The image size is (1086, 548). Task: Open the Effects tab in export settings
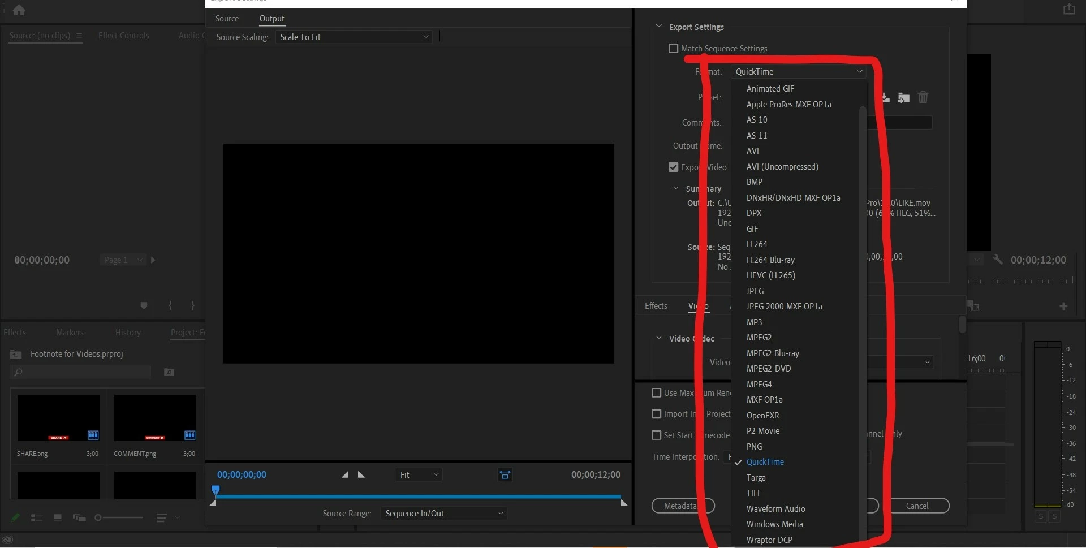pos(656,306)
